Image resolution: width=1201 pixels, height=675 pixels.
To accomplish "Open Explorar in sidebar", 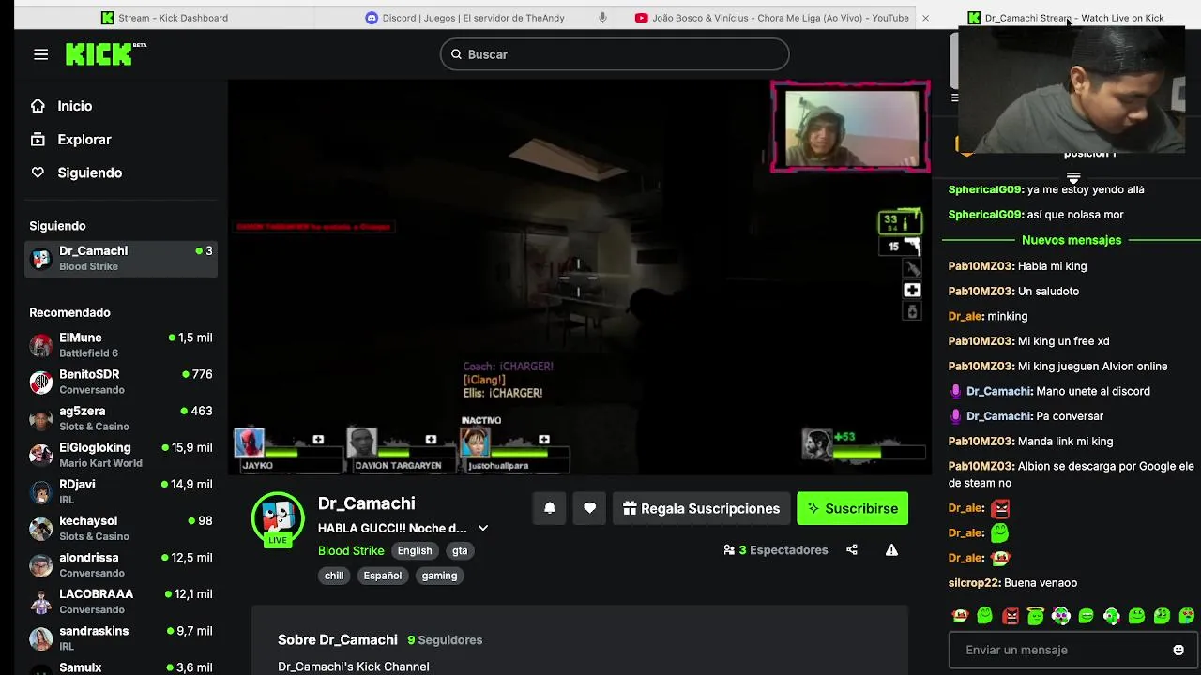I will (x=84, y=140).
